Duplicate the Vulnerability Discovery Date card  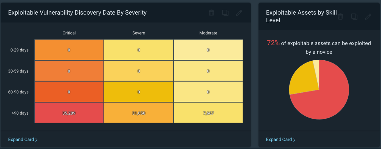[x=225, y=13]
